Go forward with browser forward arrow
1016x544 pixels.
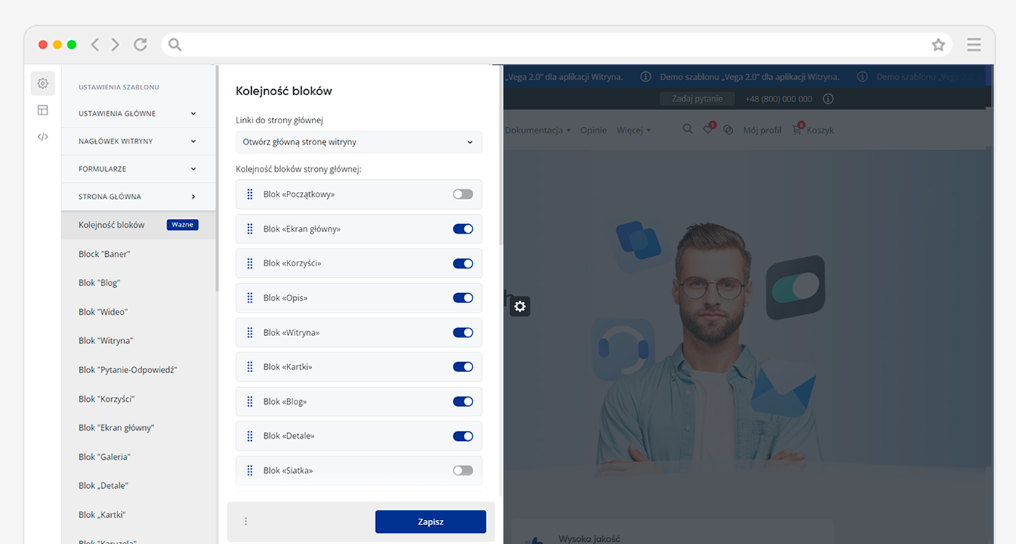point(115,45)
